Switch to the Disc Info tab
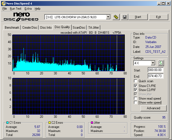The image size is (172, 140). pos(46,27)
